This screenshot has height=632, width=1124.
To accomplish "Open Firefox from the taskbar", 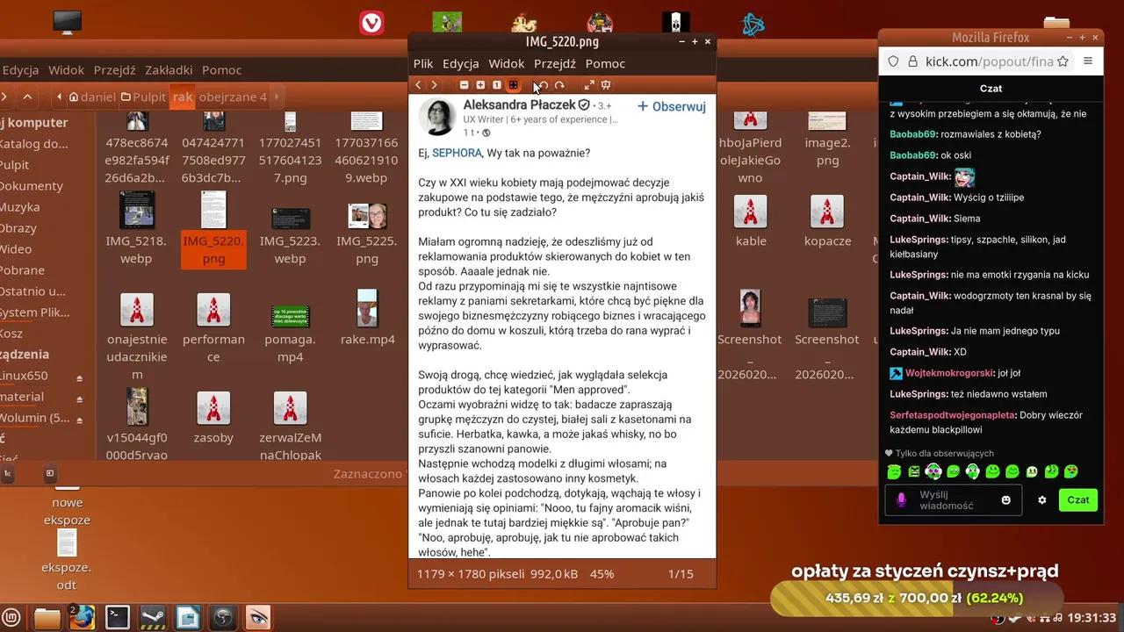I will pos(82,618).
